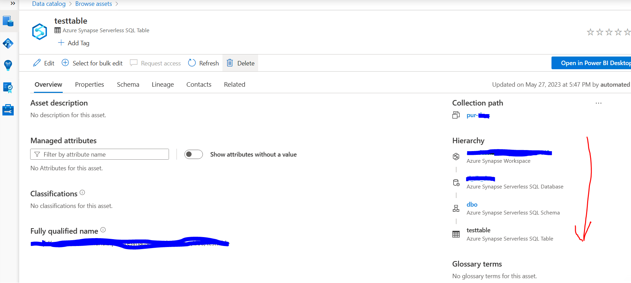631x283 pixels.
Task: Click the Filter by attribute name field
Action: [99, 154]
